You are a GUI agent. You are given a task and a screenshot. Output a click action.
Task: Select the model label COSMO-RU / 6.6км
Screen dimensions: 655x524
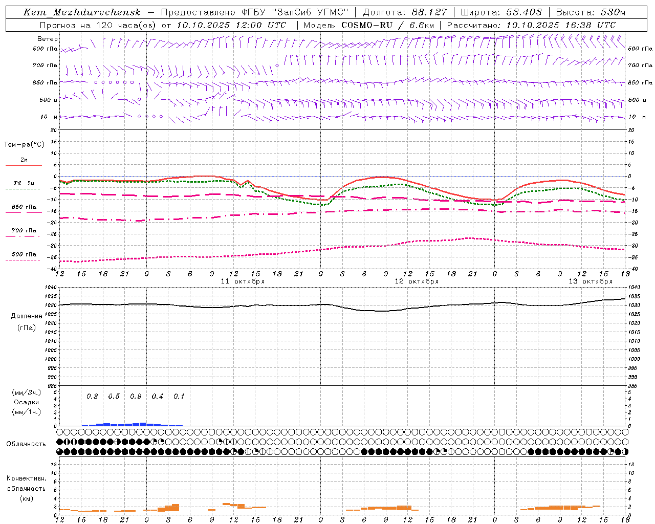coord(387,25)
